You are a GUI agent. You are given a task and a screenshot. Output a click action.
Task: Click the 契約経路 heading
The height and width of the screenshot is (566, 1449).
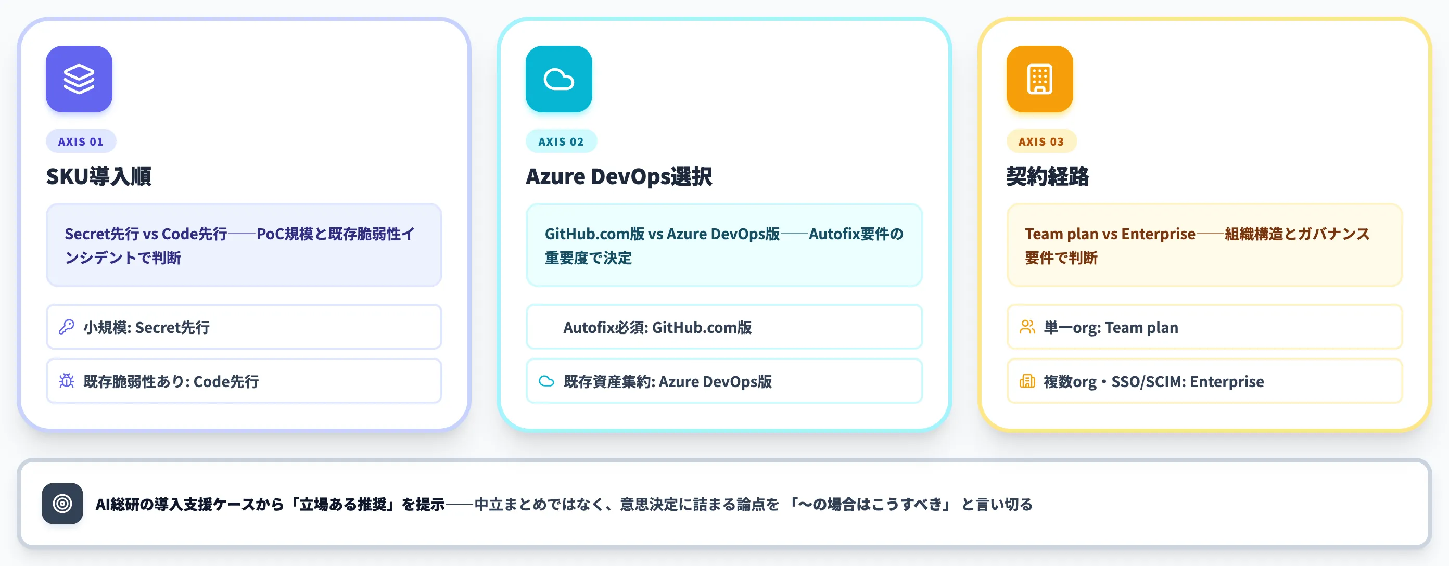tap(1047, 176)
